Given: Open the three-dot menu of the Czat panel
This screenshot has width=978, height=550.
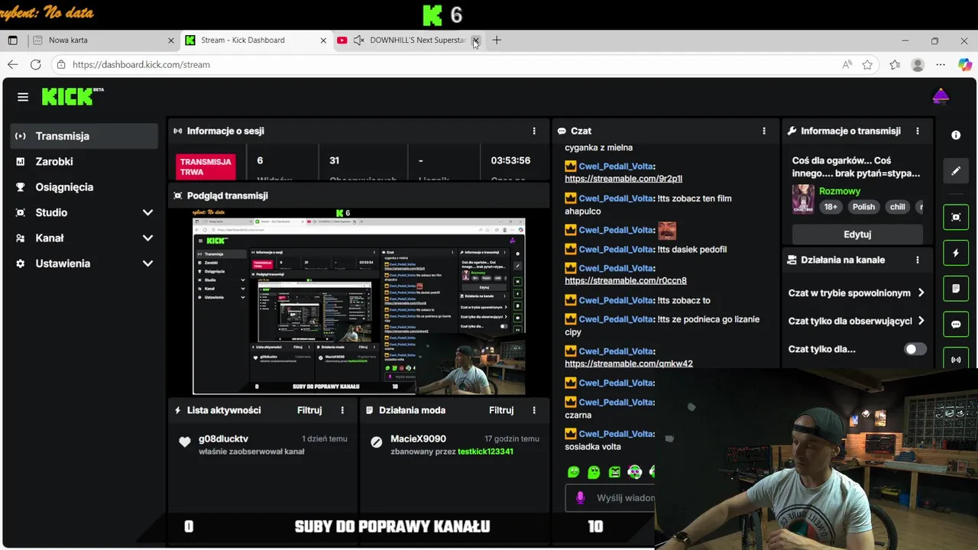Looking at the screenshot, I should [764, 131].
